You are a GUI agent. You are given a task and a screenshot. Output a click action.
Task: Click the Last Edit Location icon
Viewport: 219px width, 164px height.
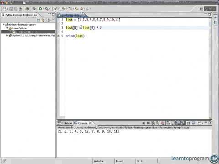coord(77,9)
